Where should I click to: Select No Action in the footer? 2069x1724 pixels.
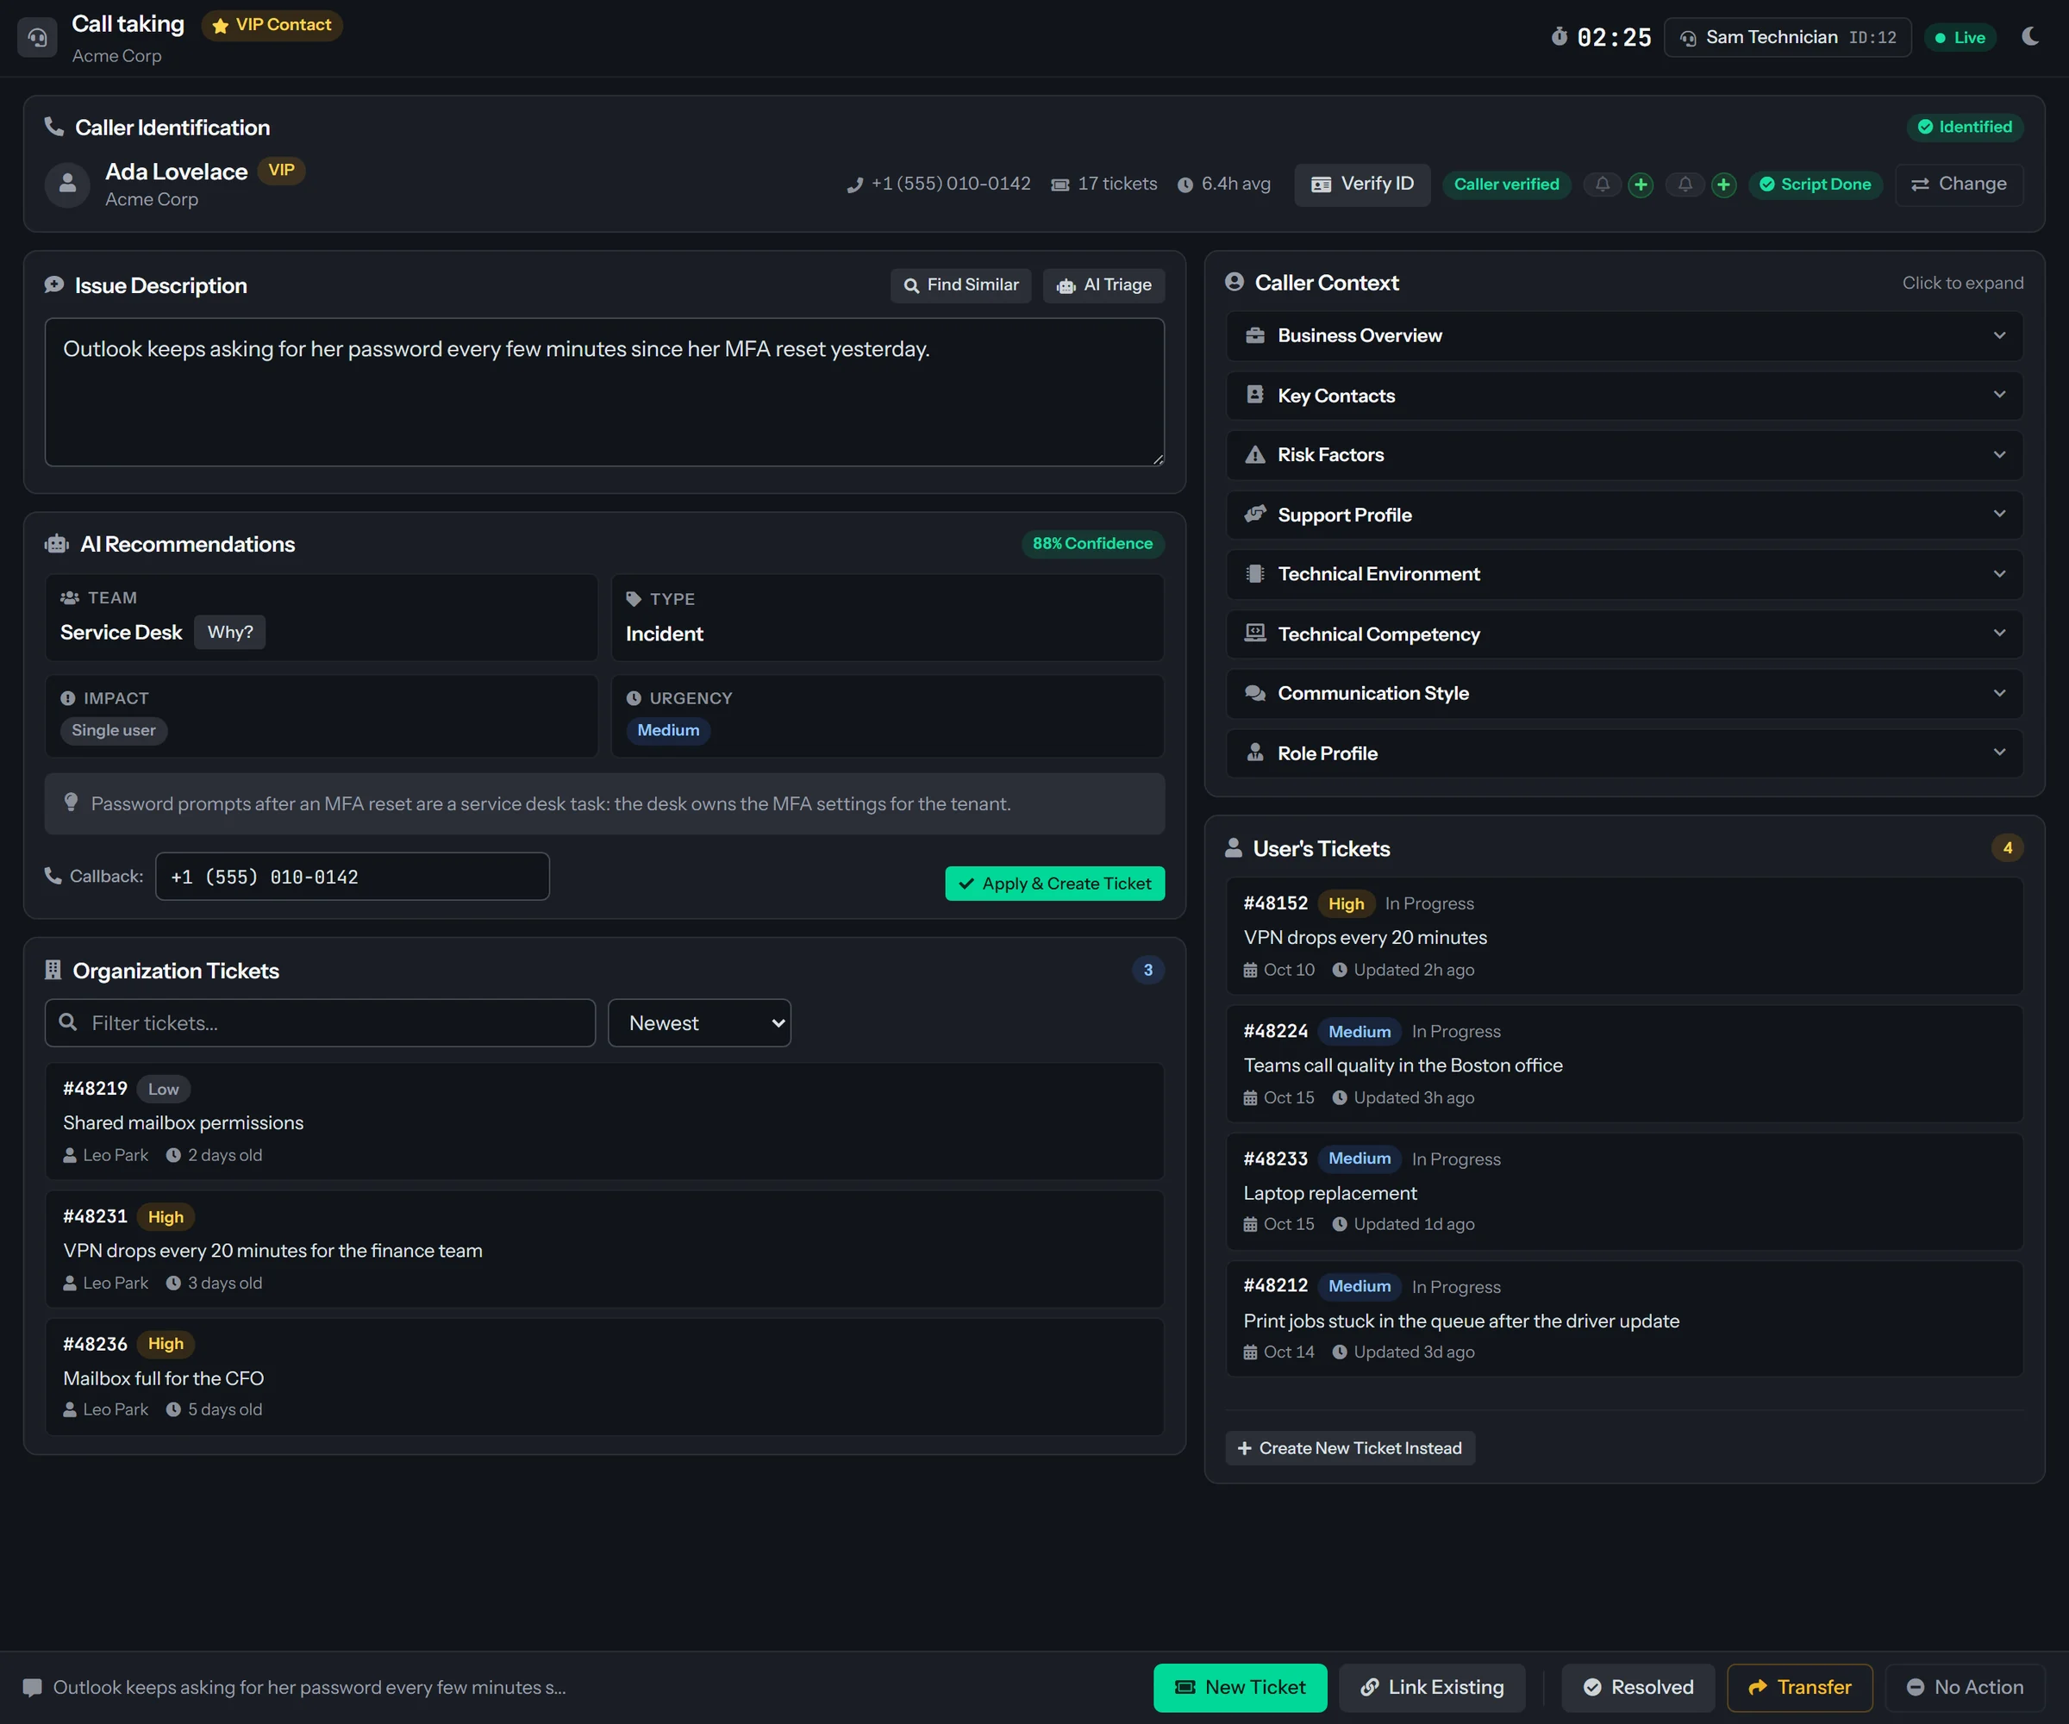(x=1964, y=1688)
